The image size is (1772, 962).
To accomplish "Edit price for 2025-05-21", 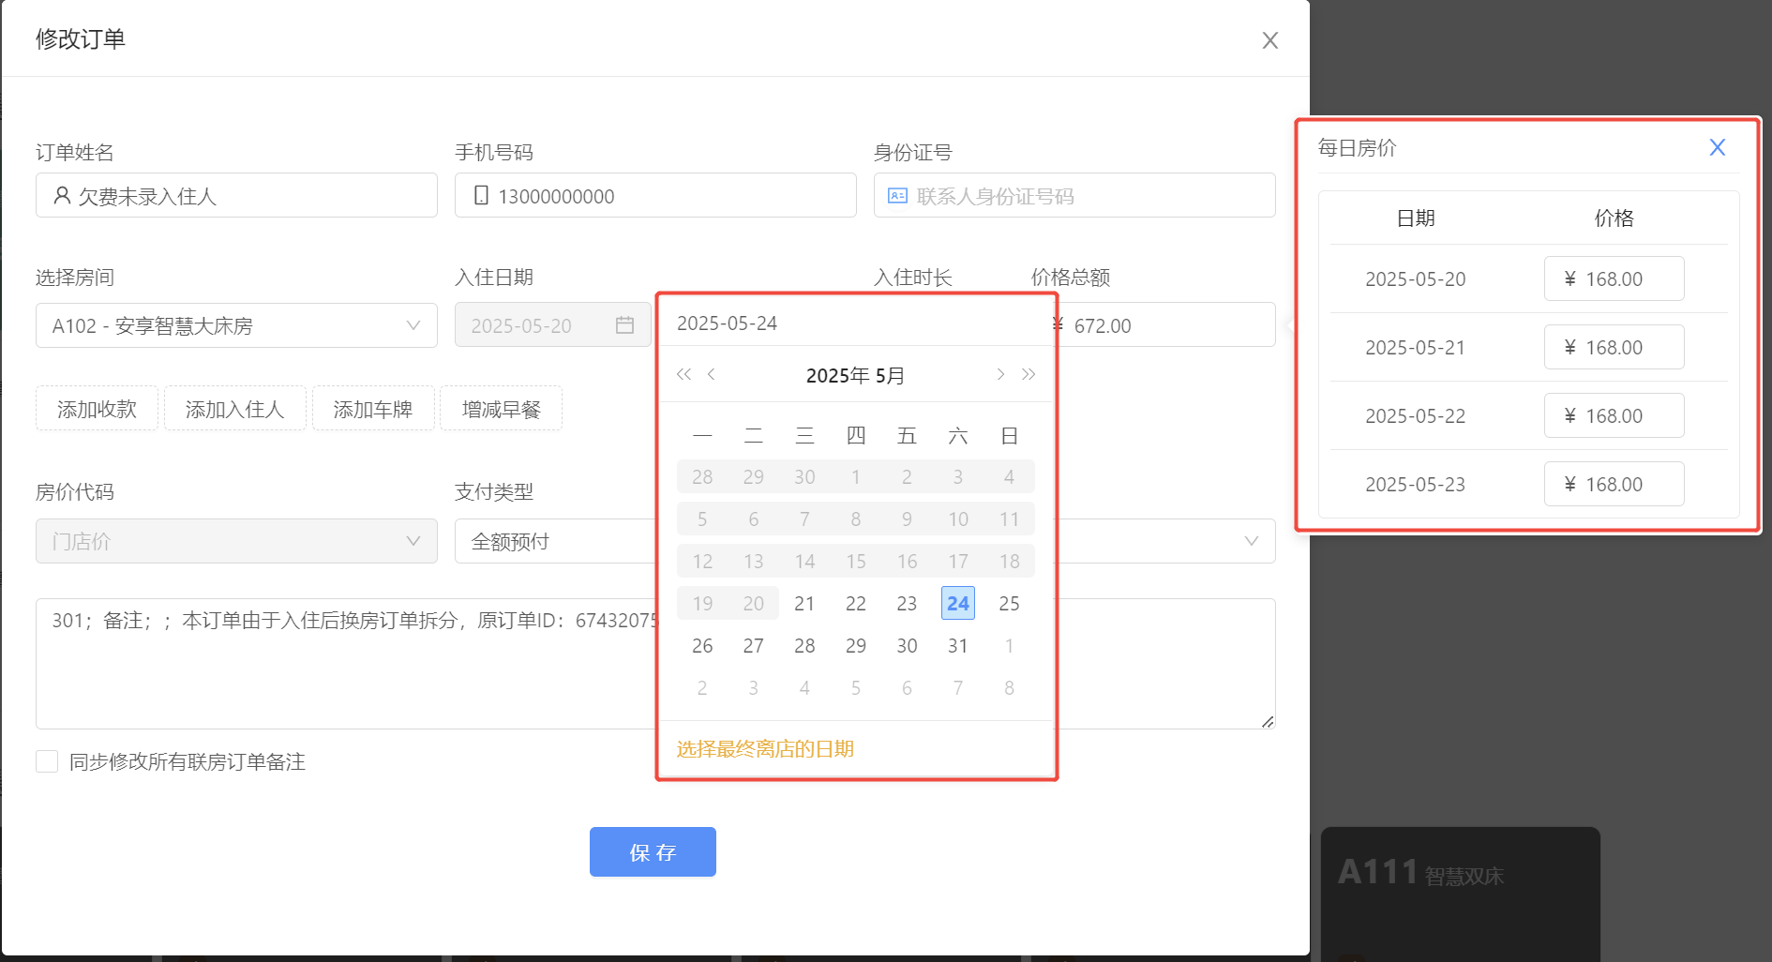I will pos(1614,347).
